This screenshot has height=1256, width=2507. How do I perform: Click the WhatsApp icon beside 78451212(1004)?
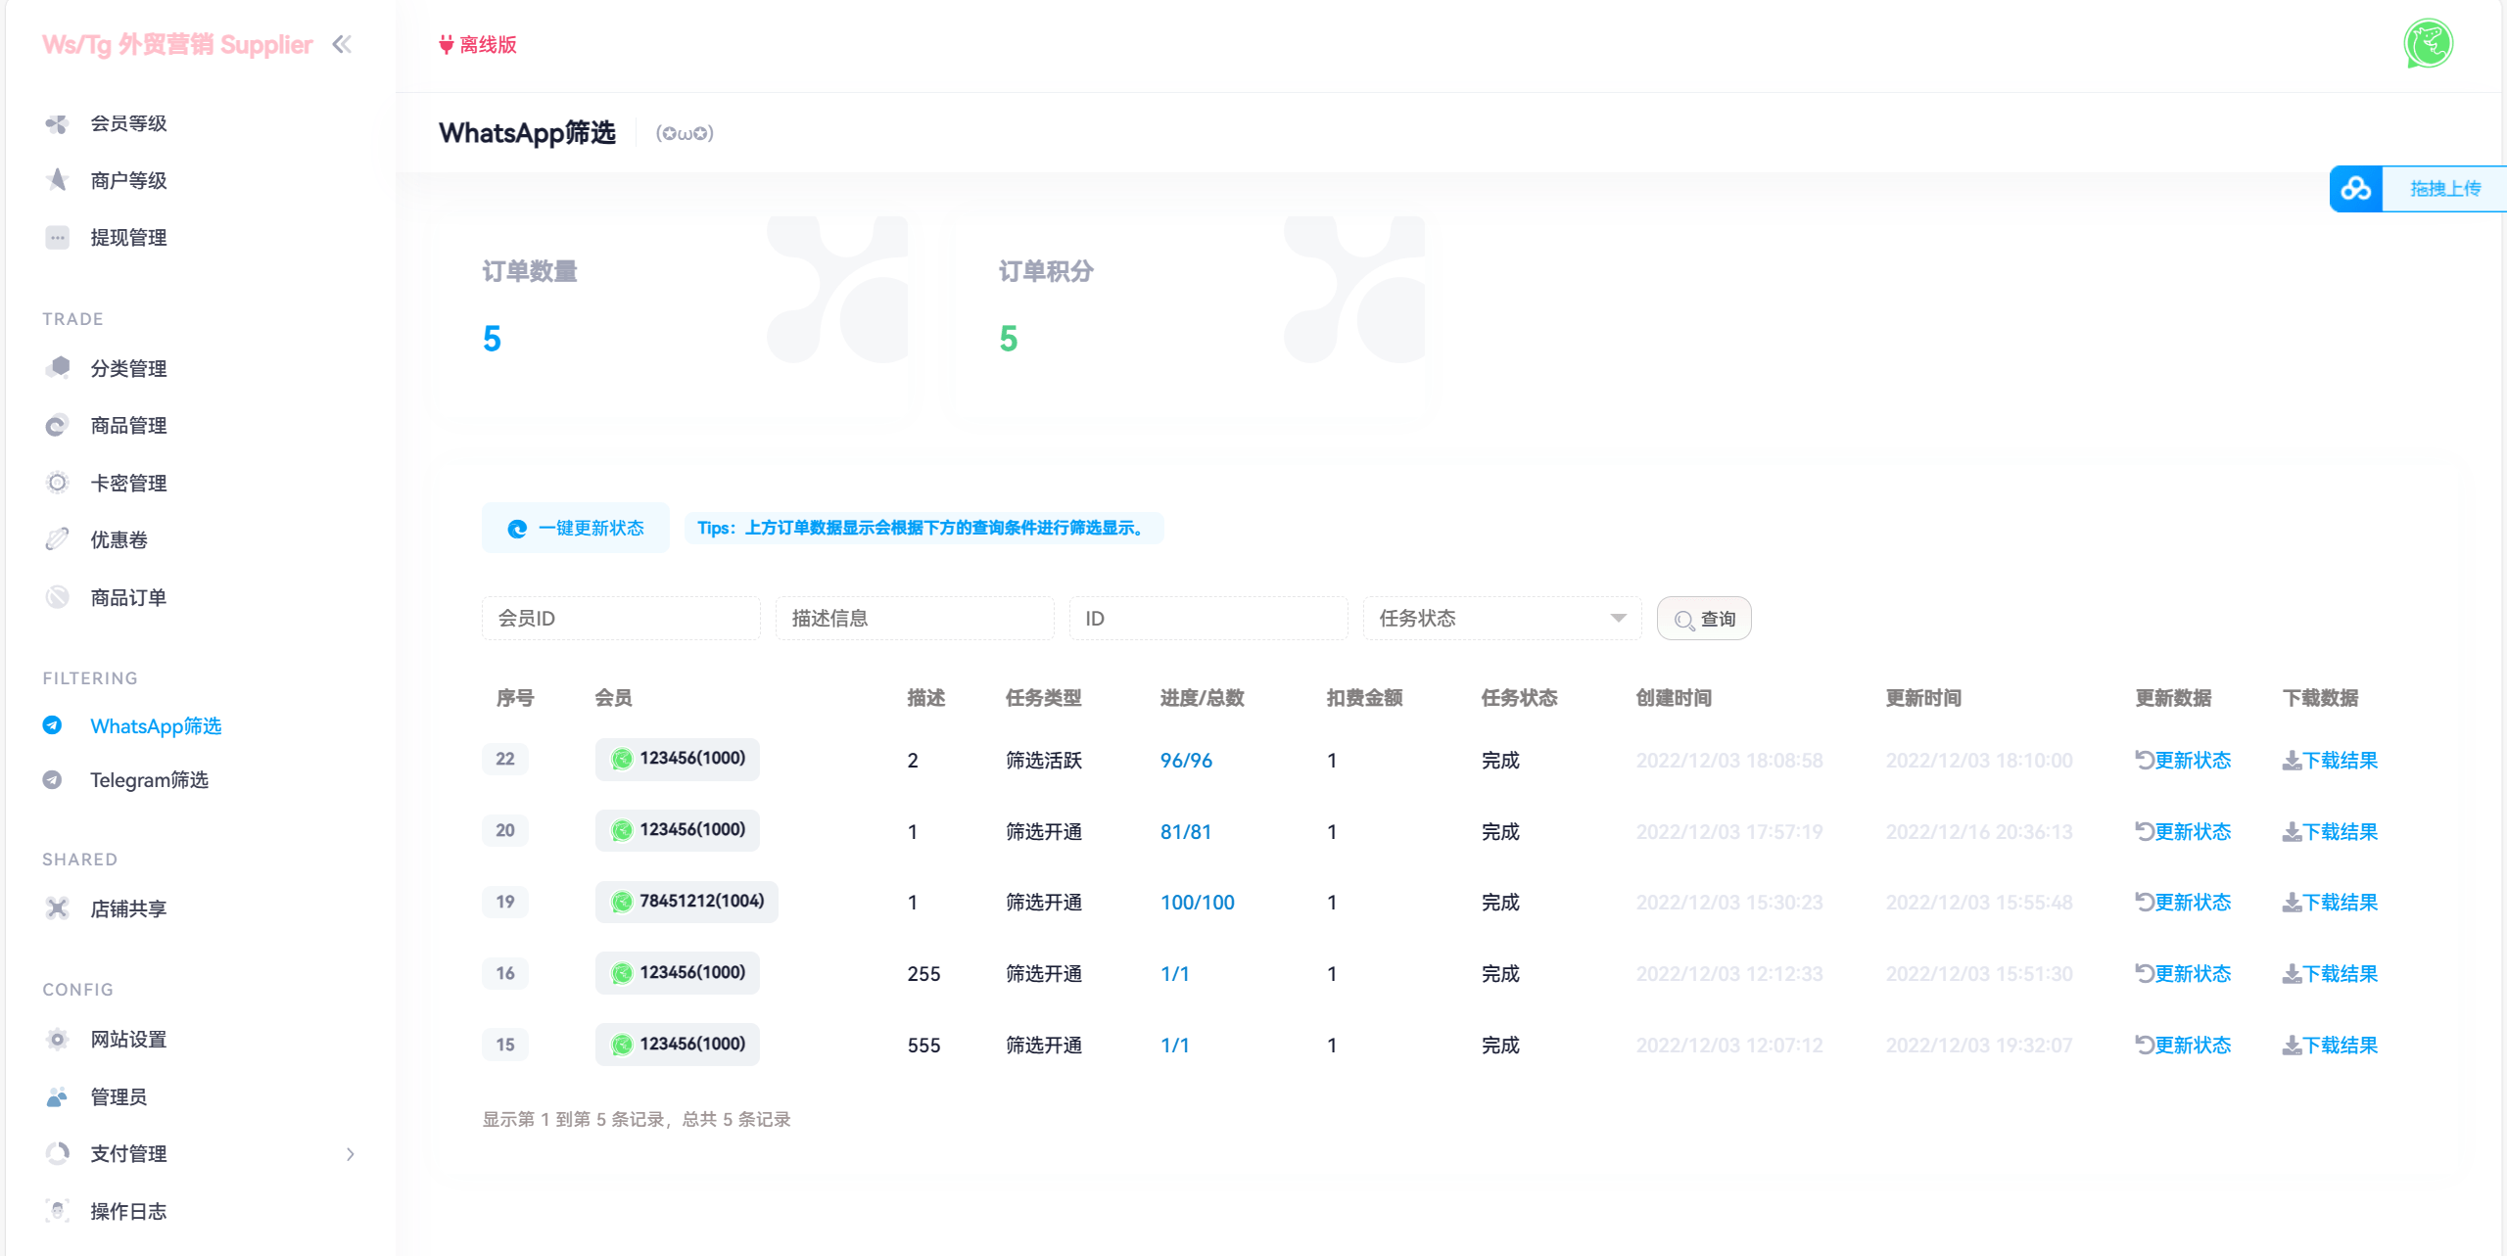(623, 902)
